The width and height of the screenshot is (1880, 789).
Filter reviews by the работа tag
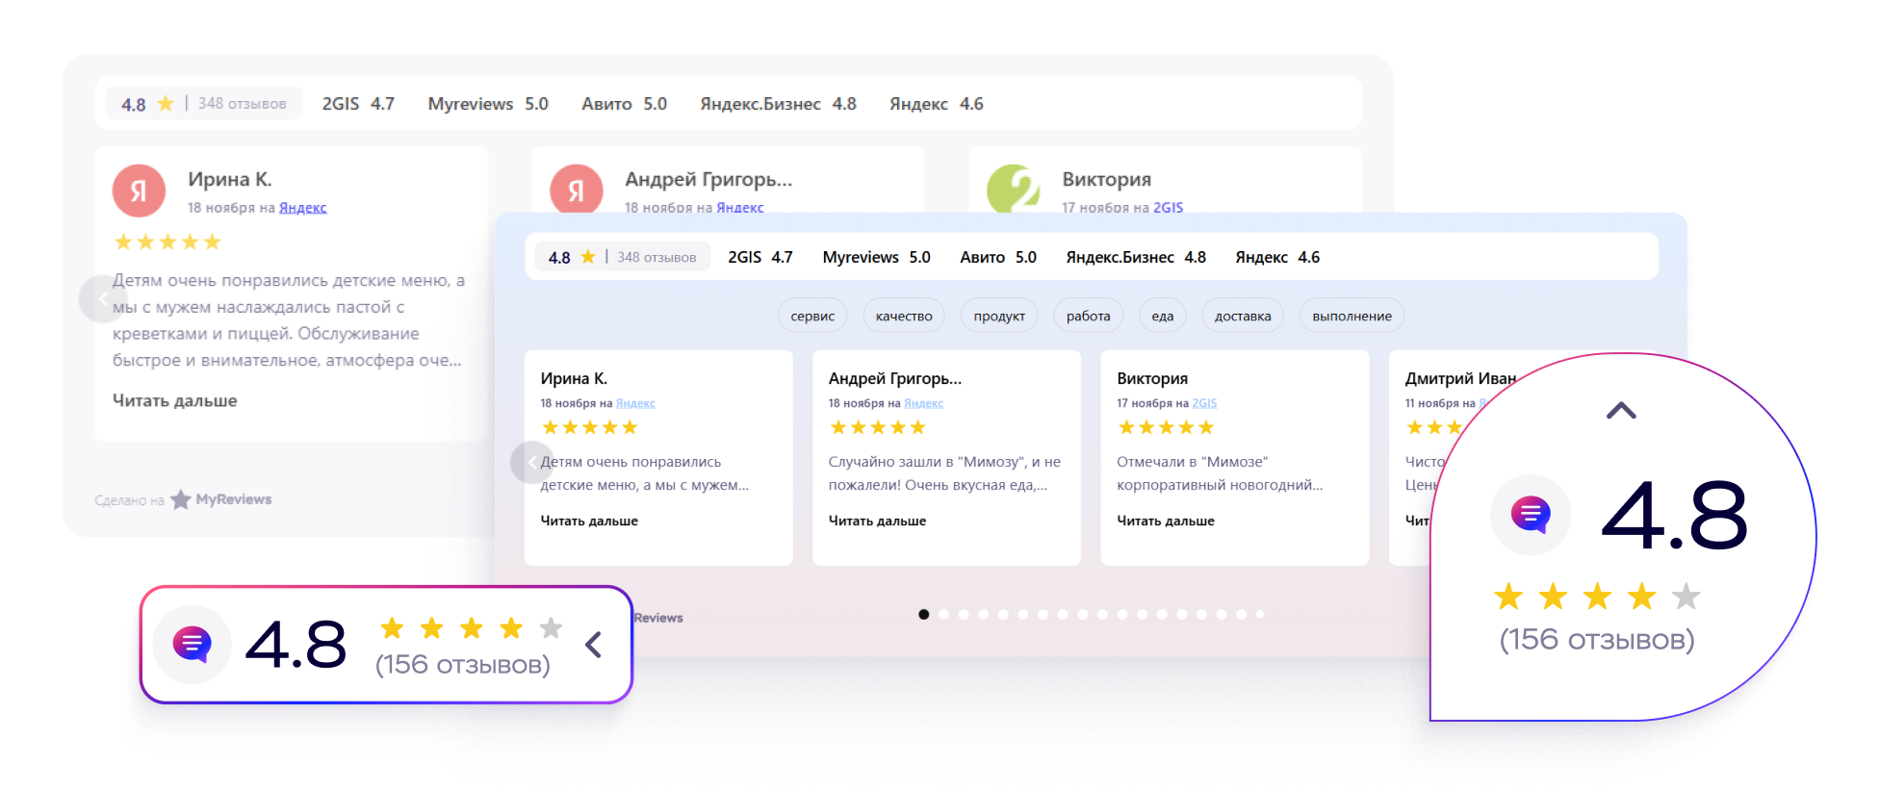click(1088, 316)
